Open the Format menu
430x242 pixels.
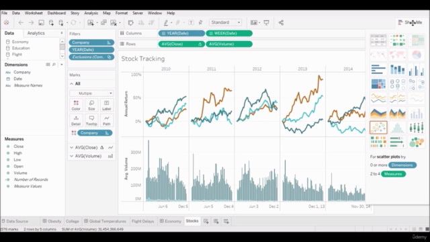tap(122, 13)
